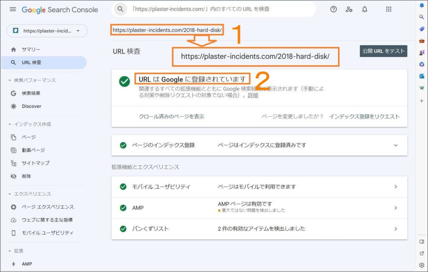Click the 拡張機能とエクスペリエンス heading
The image size is (428, 272).
[x=145, y=167]
